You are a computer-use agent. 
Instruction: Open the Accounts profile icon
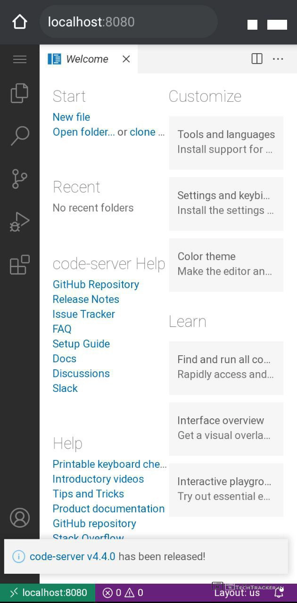tap(19, 518)
